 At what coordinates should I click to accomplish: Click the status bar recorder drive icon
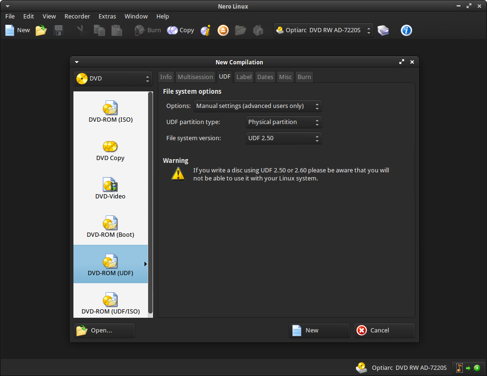(x=361, y=367)
